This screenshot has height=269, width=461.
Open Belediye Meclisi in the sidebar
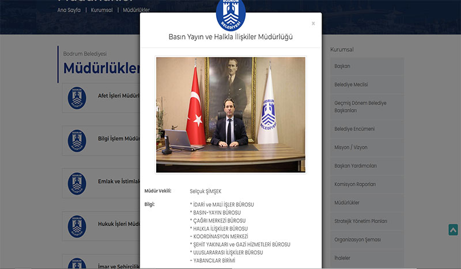tap(366, 84)
